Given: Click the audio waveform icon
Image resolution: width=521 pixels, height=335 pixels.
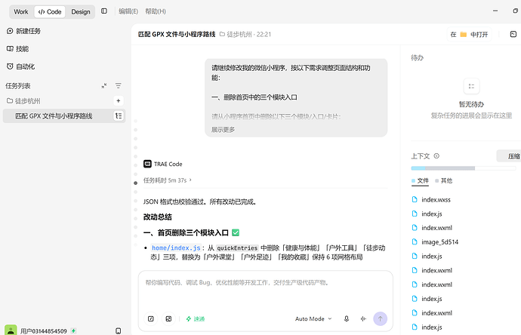Looking at the screenshot, I should tap(363, 318).
